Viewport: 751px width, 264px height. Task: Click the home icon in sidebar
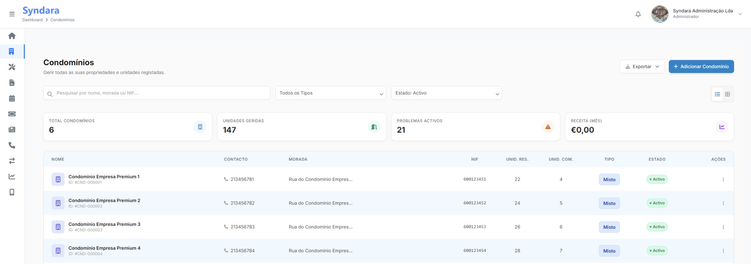(12, 36)
